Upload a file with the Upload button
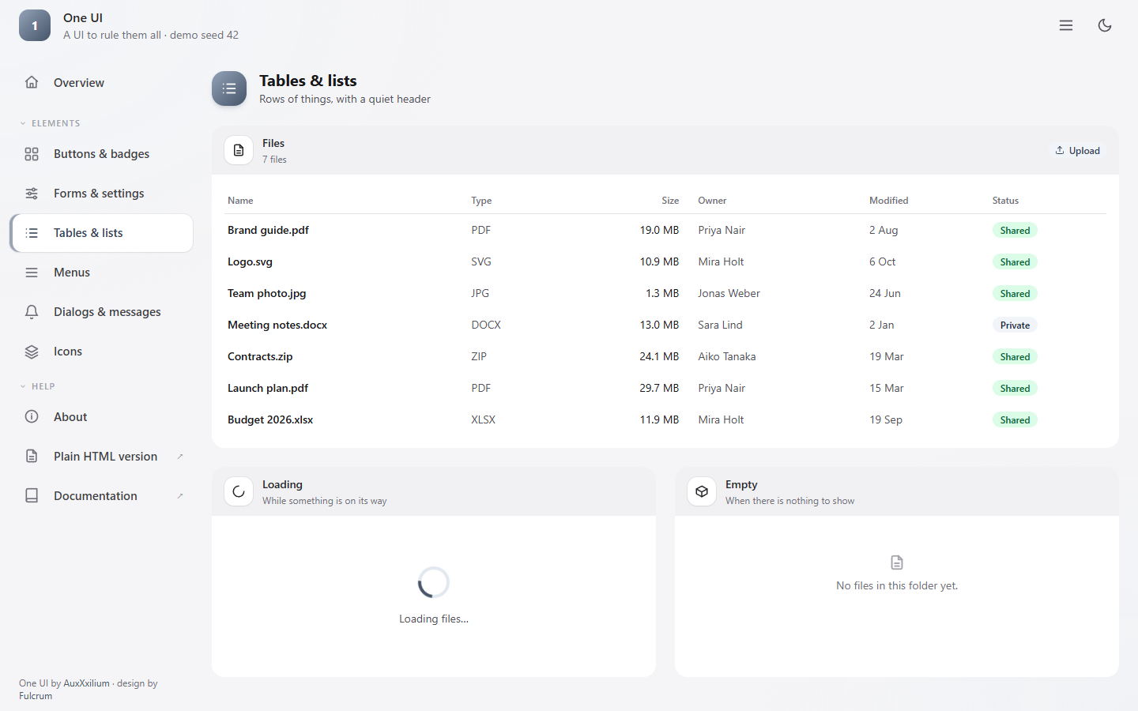This screenshot has width=1138, height=711. coord(1078,151)
